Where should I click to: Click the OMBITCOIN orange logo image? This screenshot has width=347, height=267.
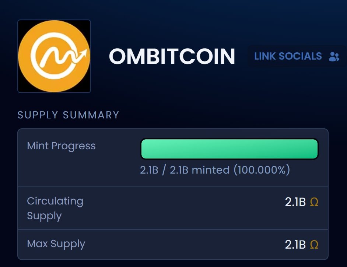click(54, 56)
